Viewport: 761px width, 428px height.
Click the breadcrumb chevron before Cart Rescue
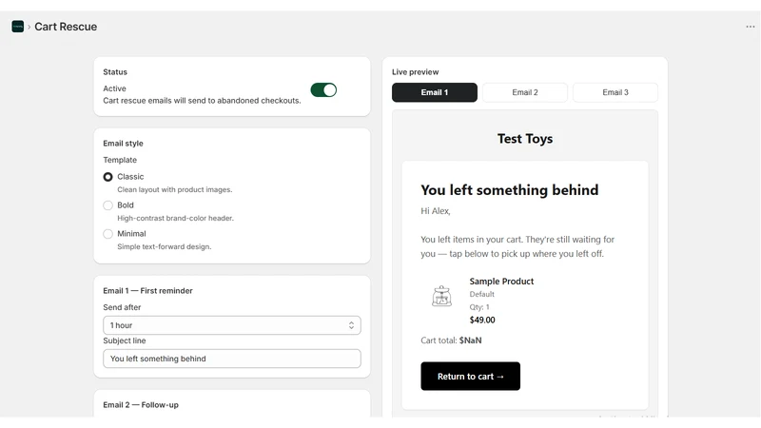[29, 27]
